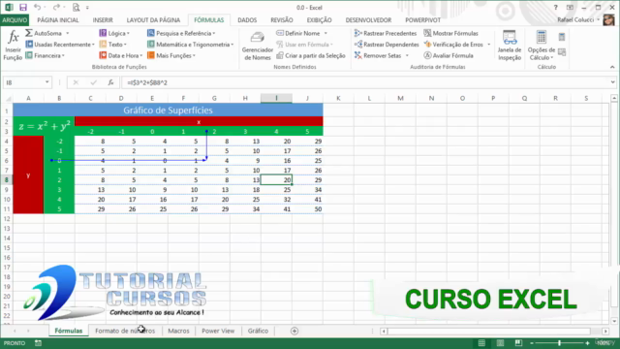Screen dimensions: 620x349
Task: Switch to POWERPIVOT tab
Action: [422, 19]
